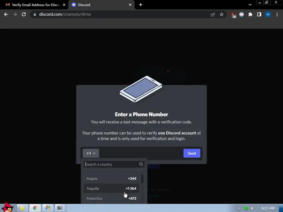The height and width of the screenshot is (212, 283).
Task: Click the 6:11 AM clock
Action: [268, 208]
